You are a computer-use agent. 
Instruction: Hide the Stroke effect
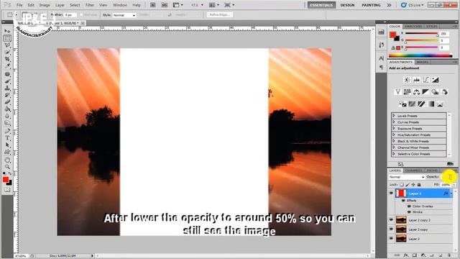409,212
